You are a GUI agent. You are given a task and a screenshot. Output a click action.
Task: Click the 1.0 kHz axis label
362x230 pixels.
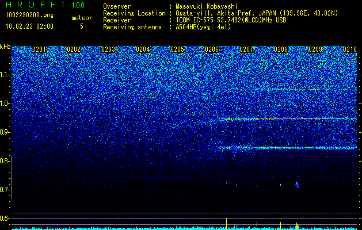[x=5, y=103]
